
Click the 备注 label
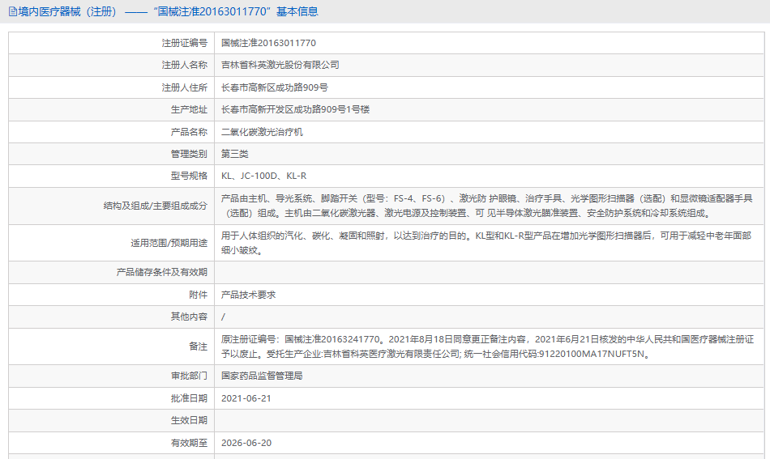coord(199,346)
